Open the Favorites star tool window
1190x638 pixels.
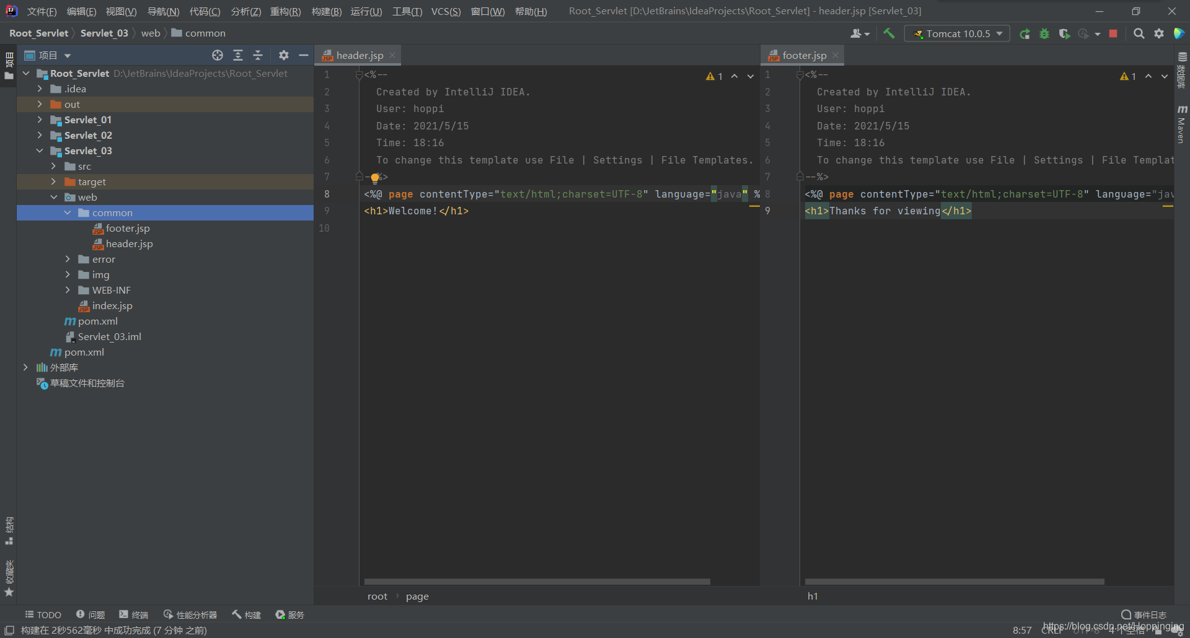pyautogui.click(x=9, y=578)
